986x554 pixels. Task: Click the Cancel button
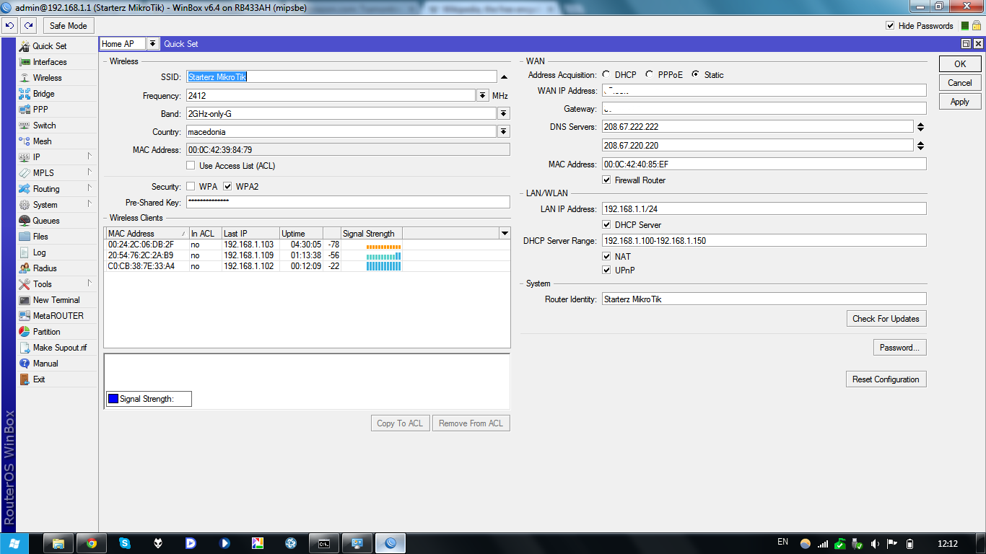[960, 83]
